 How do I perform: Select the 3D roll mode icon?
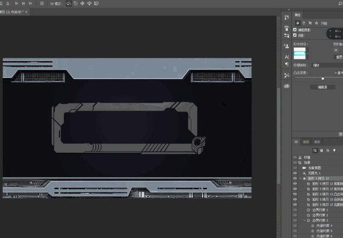(76, 3)
